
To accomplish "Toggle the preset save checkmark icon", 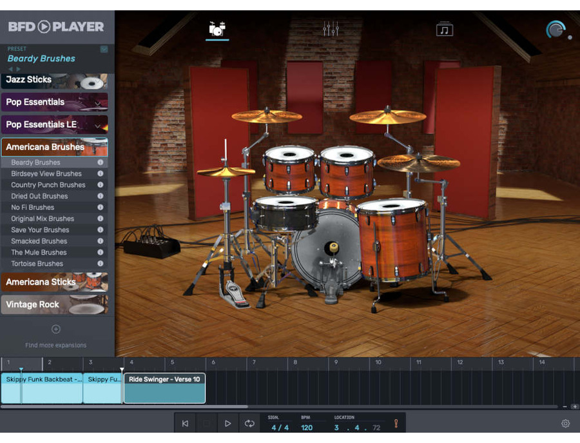I will [104, 49].
